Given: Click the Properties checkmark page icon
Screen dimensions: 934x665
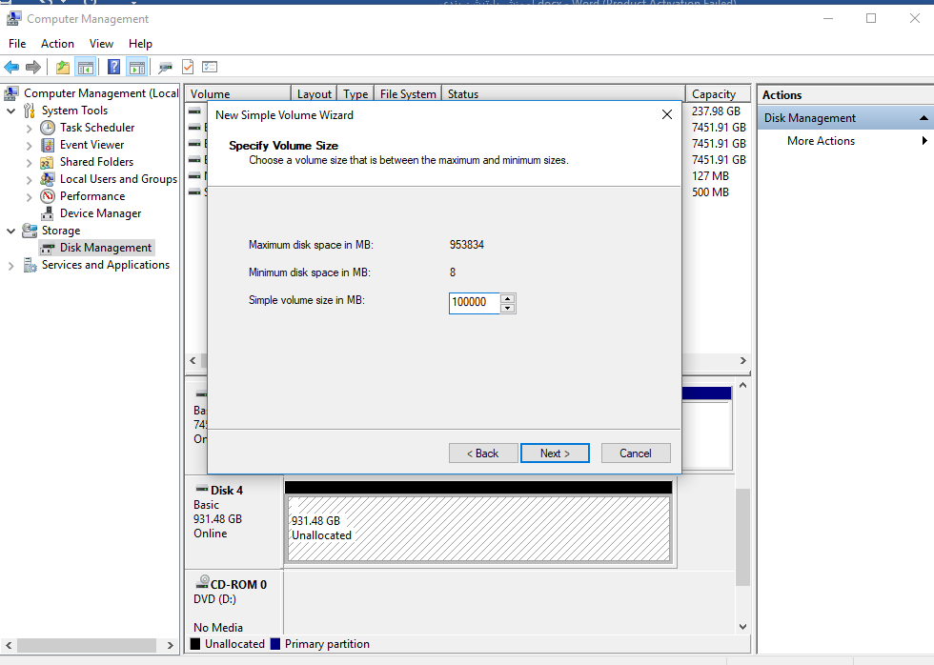Looking at the screenshot, I should coord(188,67).
